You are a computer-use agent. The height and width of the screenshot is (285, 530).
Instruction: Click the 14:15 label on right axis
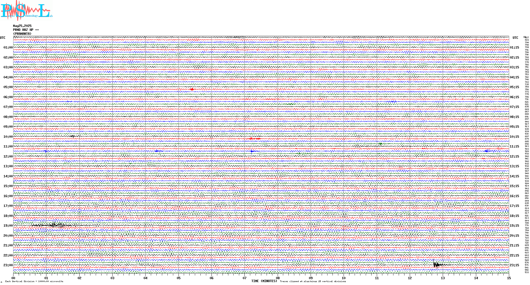click(x=514, y=176)
